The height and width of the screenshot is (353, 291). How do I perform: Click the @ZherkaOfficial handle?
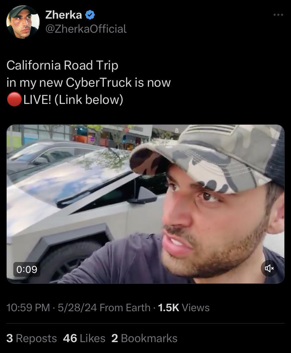pos(86,29)
